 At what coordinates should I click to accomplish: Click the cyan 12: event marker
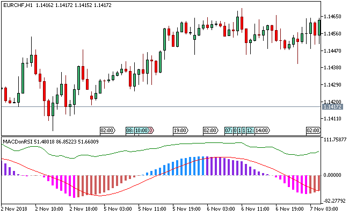pos(251,130)
